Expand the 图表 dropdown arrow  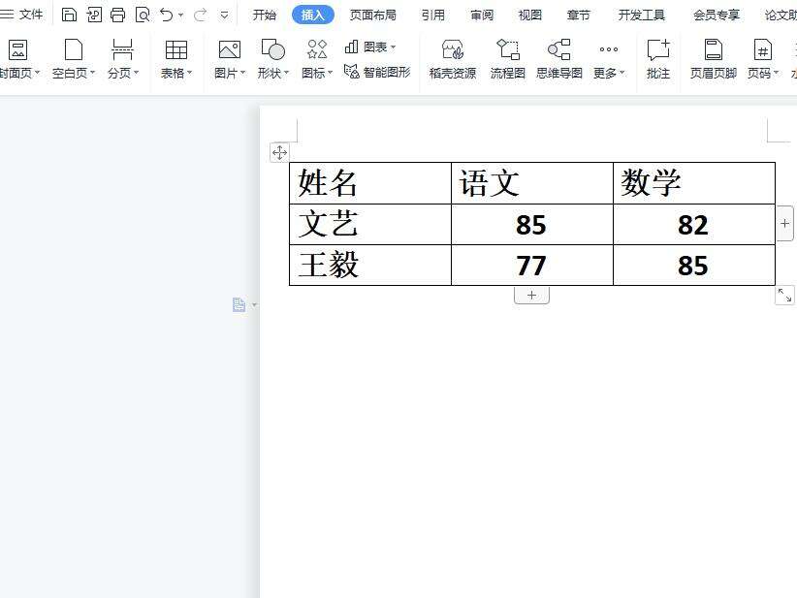click(x=393, y=47)
